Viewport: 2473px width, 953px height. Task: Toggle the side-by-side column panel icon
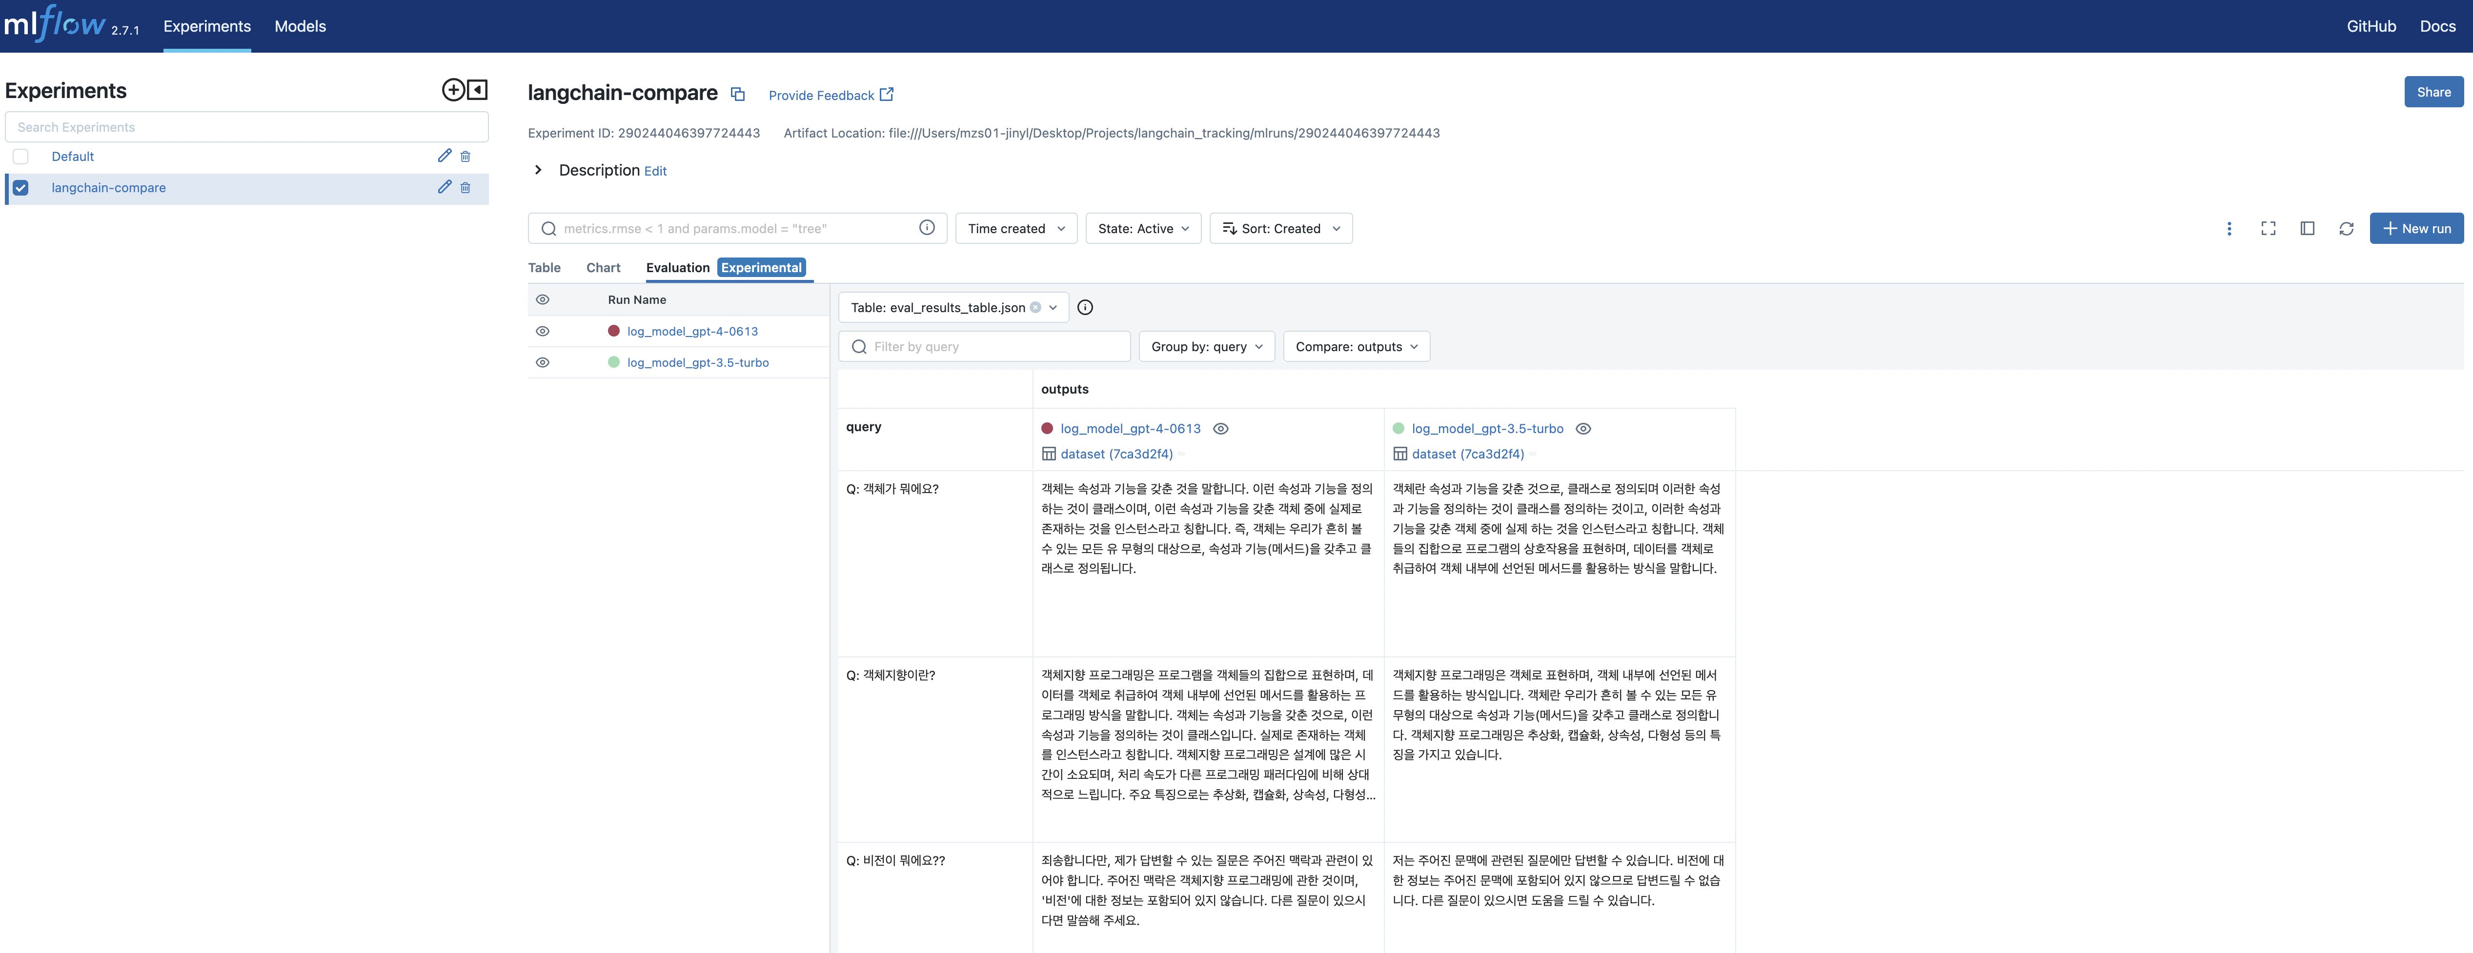2307,228
